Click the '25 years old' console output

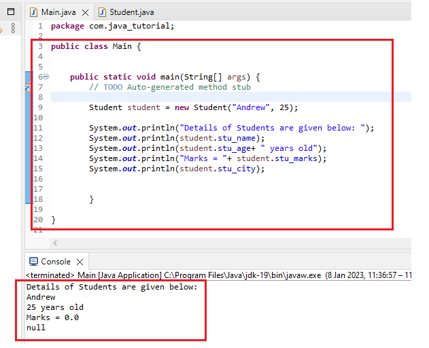point(55,307)
